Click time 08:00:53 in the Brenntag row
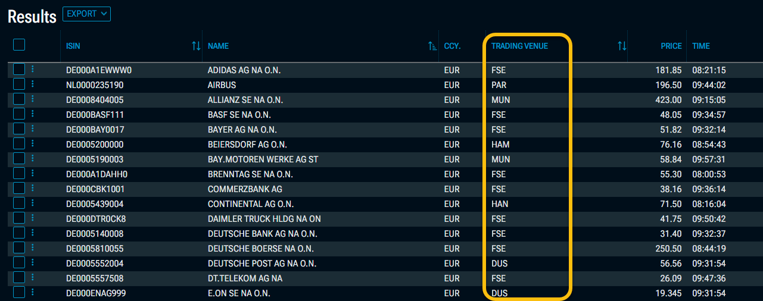The height and width of the screenshot is (301, 763). coord(709,174)
